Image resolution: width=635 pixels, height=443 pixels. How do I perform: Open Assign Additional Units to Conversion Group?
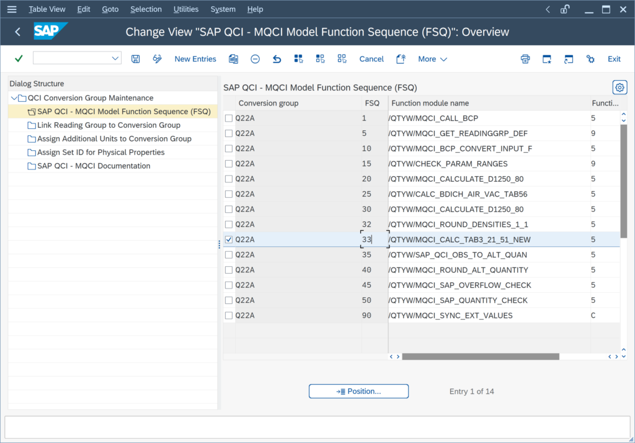click(x=114, y=138)
